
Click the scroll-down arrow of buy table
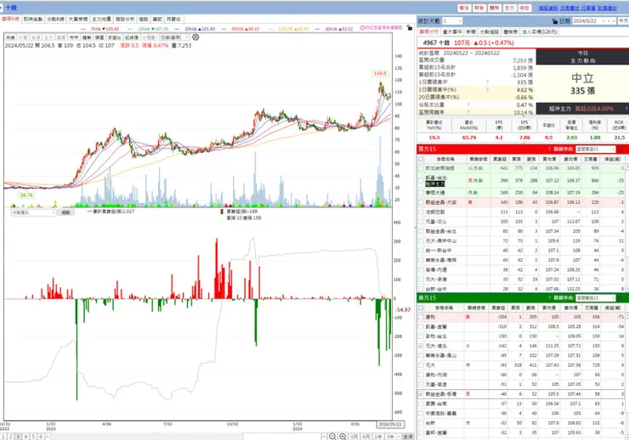pyautogui.click(x=626, y=289)
